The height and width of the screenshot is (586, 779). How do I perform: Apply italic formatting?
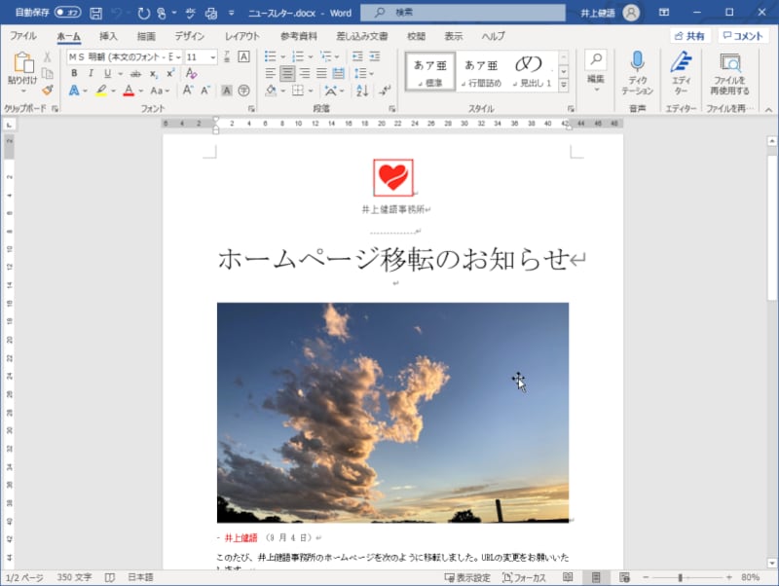[x=91, y=72]
